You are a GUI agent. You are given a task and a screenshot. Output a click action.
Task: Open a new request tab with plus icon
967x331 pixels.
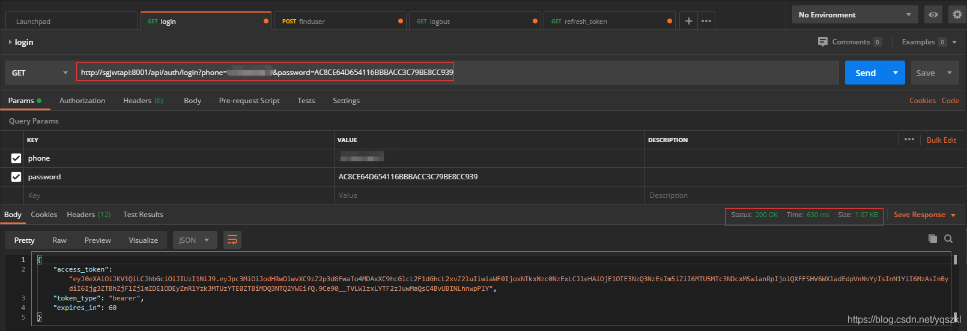pos(689,21)
